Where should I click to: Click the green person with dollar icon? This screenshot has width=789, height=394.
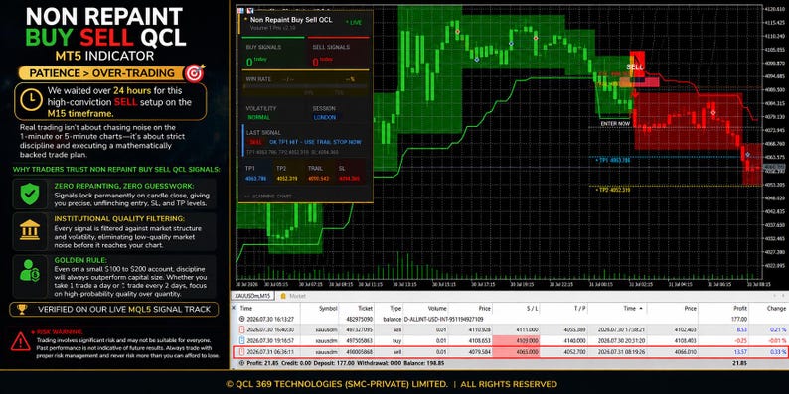30,270
